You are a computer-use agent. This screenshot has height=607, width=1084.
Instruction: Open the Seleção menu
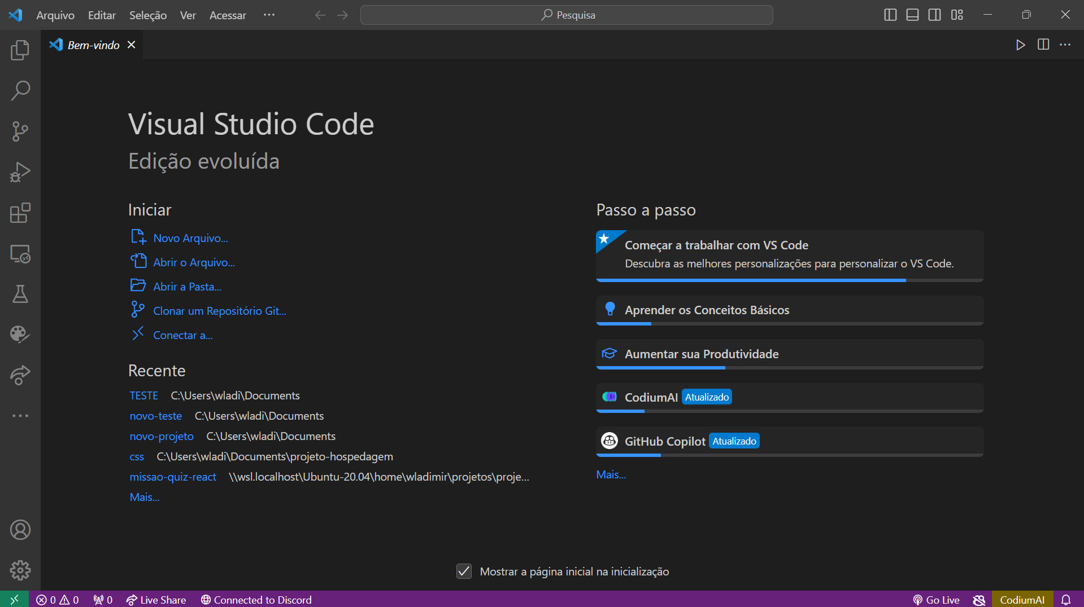point(147,15)
